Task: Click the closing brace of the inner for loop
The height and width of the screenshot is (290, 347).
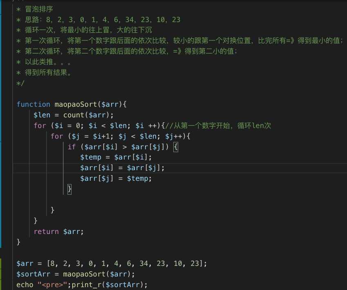Action: point(52,210)
